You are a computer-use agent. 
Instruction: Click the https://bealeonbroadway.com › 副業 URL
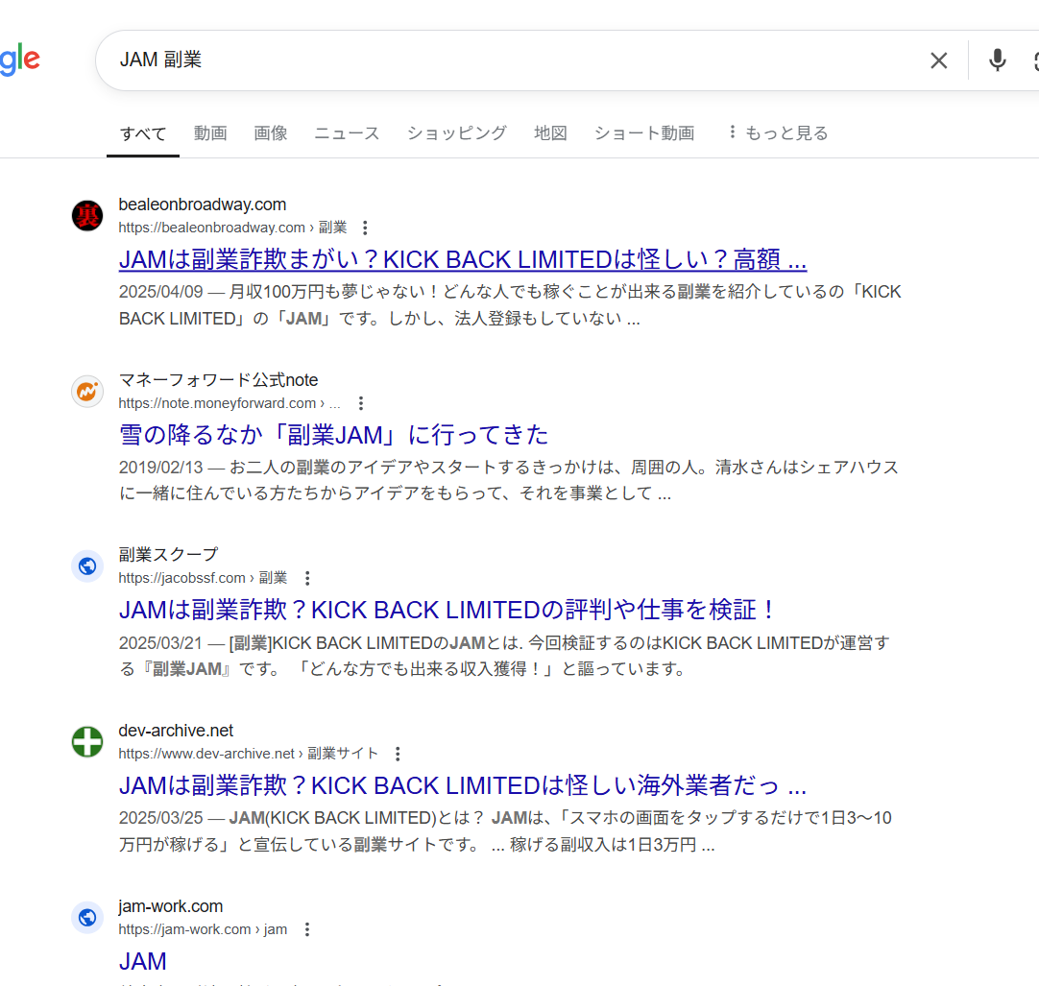click(x=232, y=228)
